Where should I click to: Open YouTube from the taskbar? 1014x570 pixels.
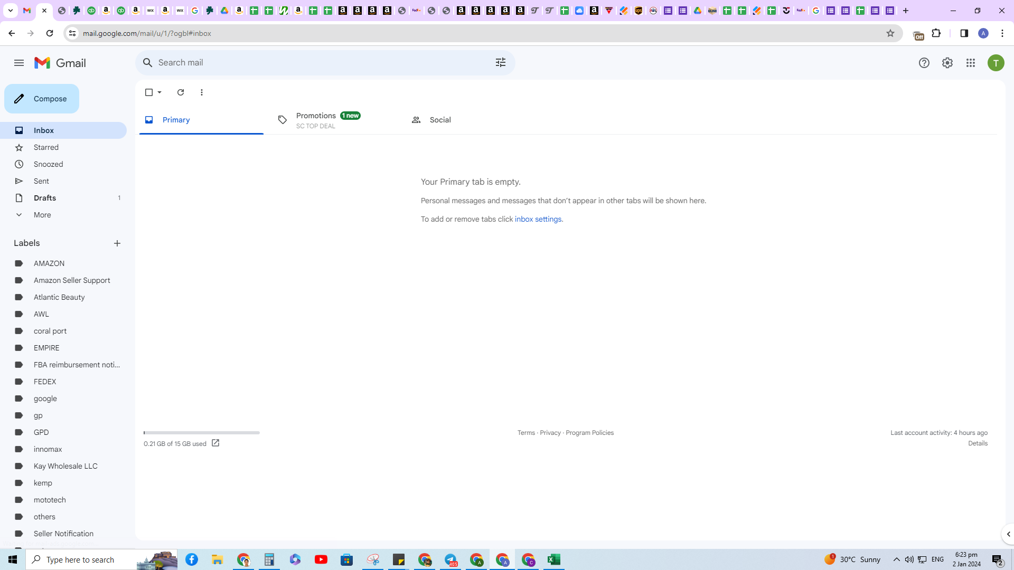pyautogui.click(x=321, y=559)
